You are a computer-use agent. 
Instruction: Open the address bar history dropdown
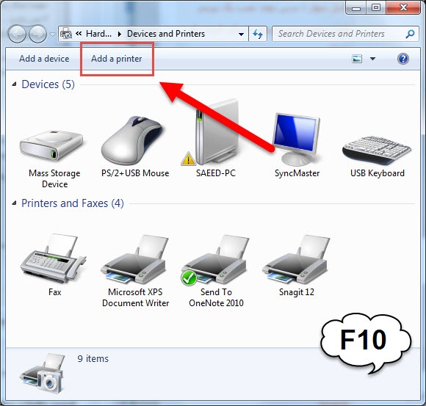(x=241, y=35)
